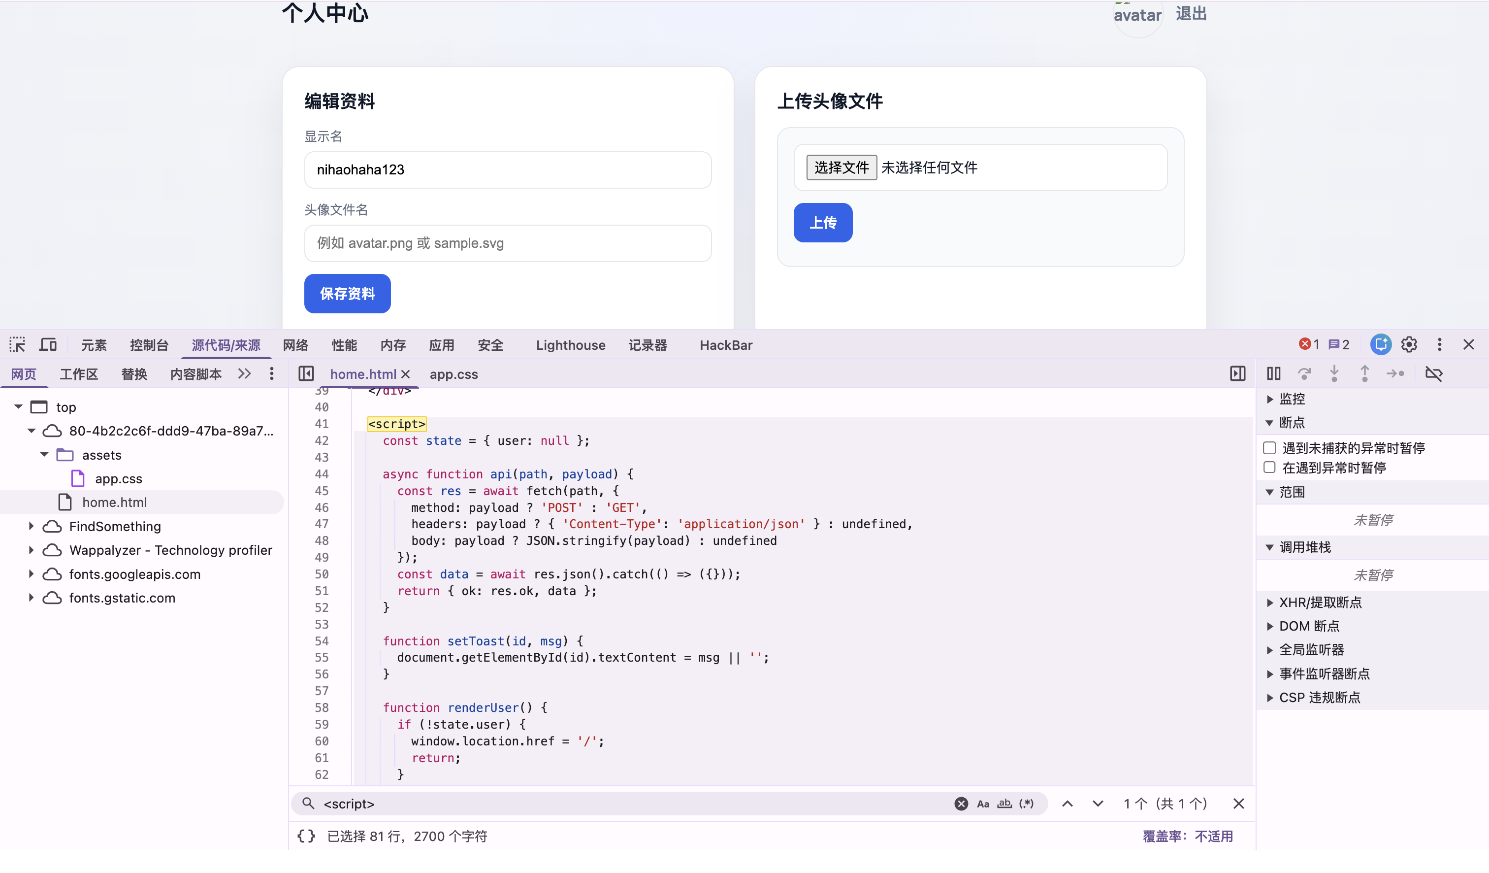
Task: Collapse the assets folder
Action: 44,455
